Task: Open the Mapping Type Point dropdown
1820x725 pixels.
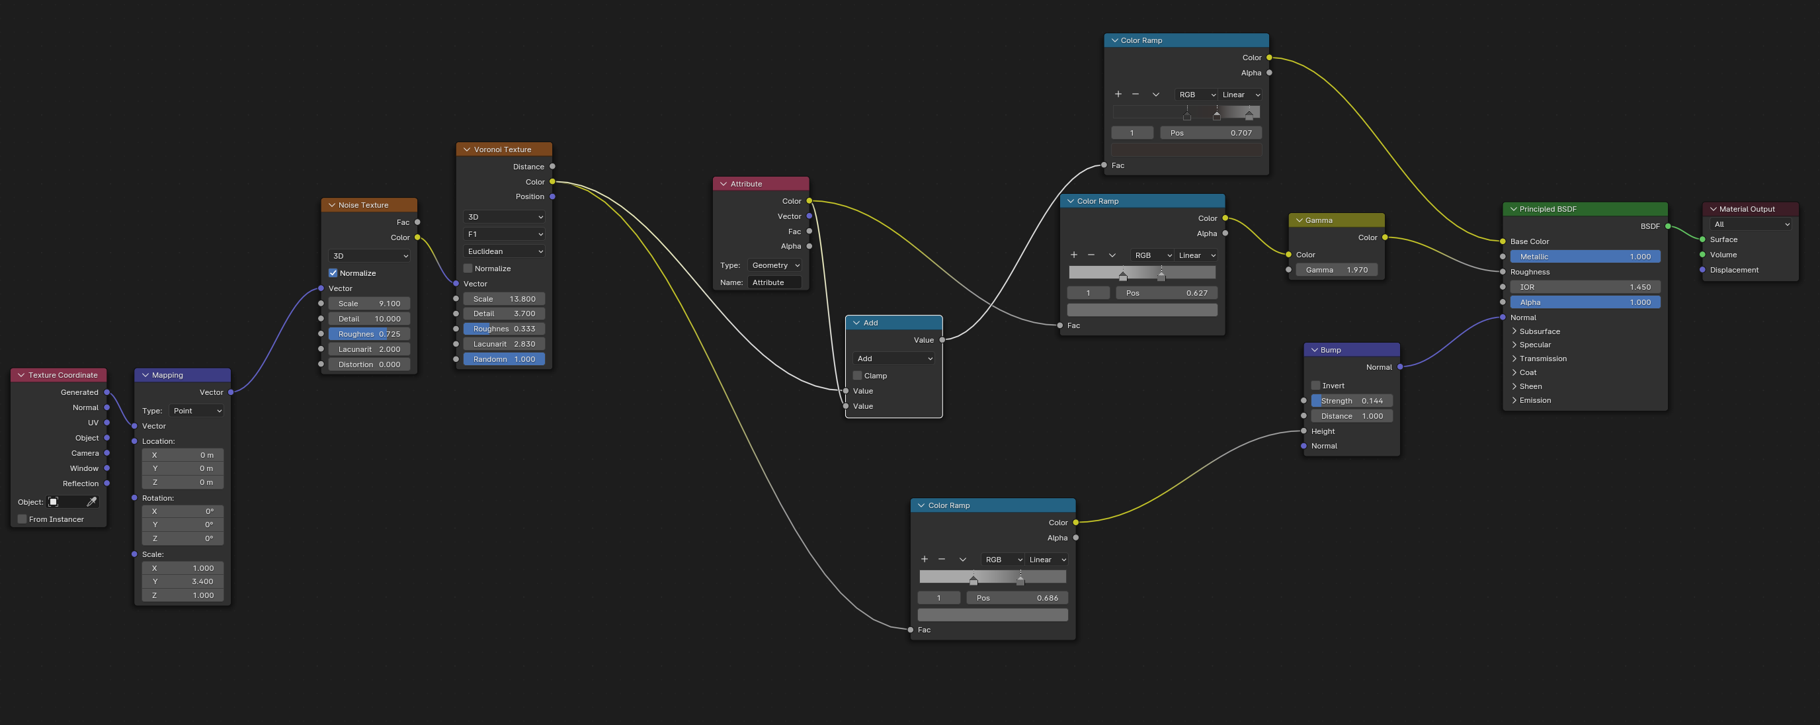Action: click(196, 411)
